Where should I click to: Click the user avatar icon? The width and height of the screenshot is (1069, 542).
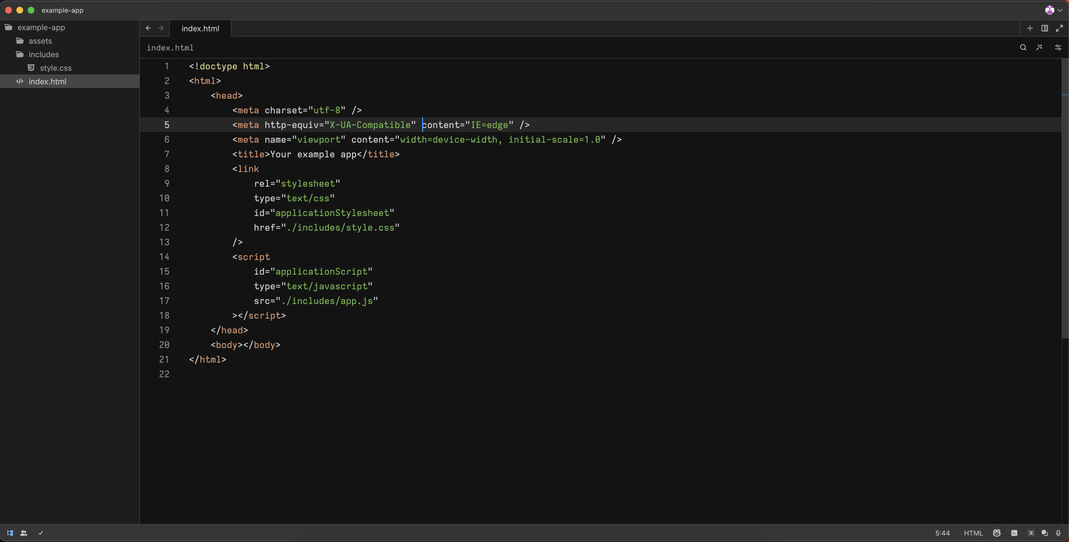[x=1049, y=10]
